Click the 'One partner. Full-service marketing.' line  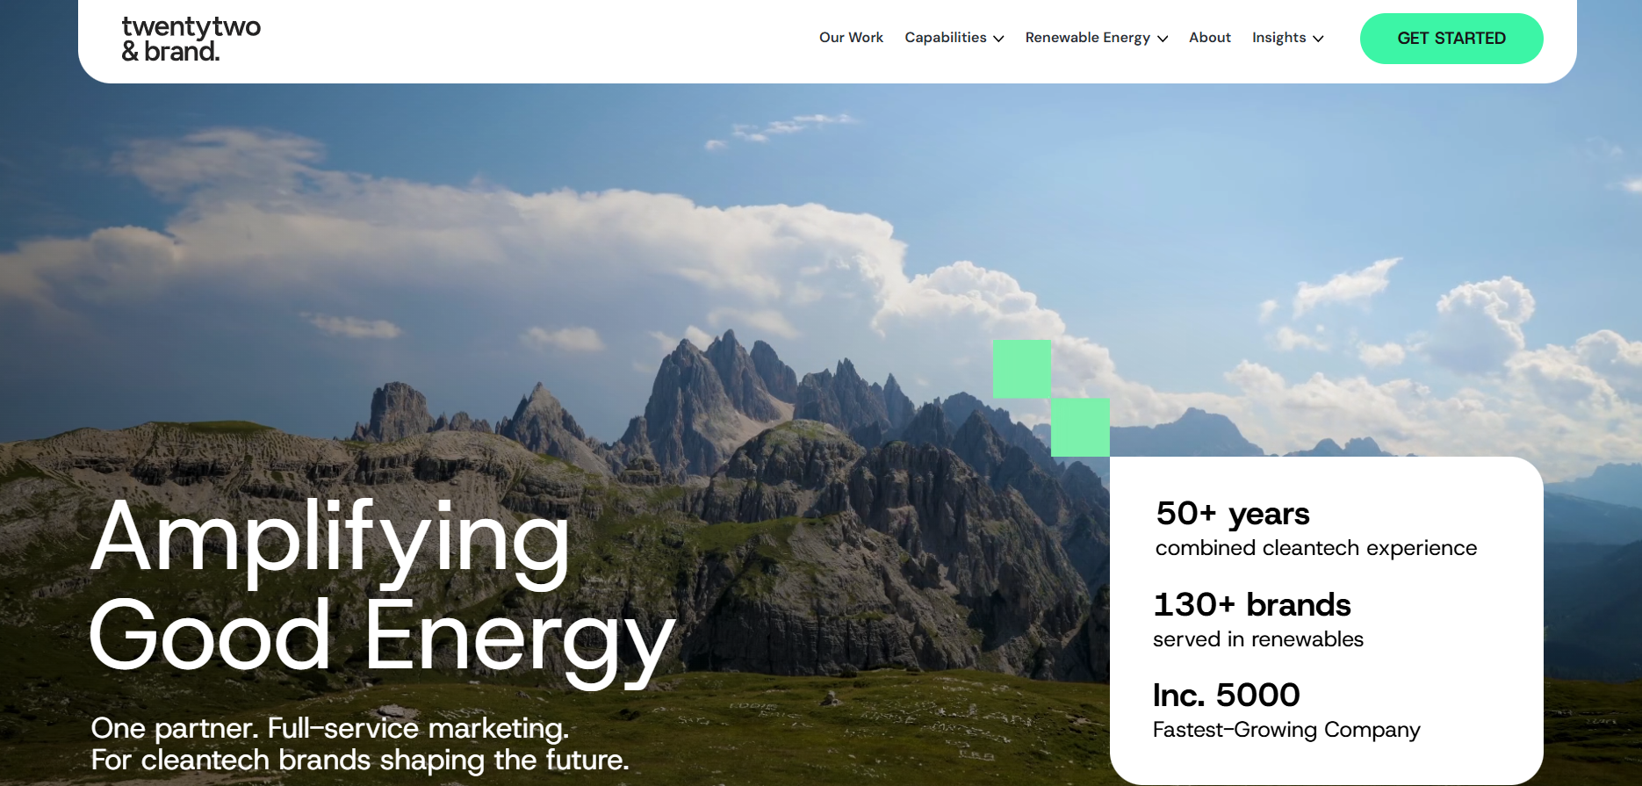(x=330, y=728)
